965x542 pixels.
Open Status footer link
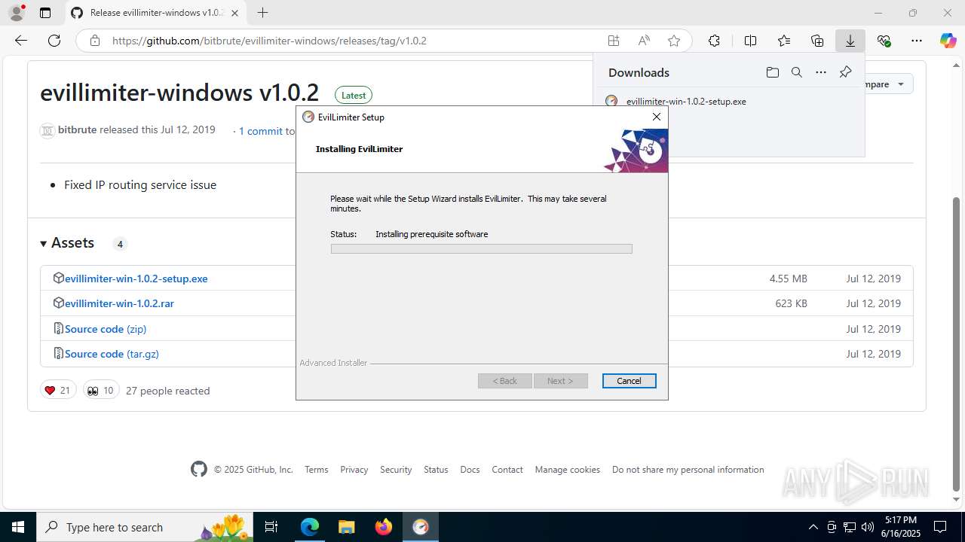(436, 469)
